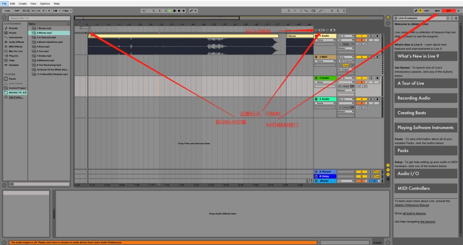This screenshot has height=245, width=463.
Task: Click the Stop button in transport
Action: [174, 11]
